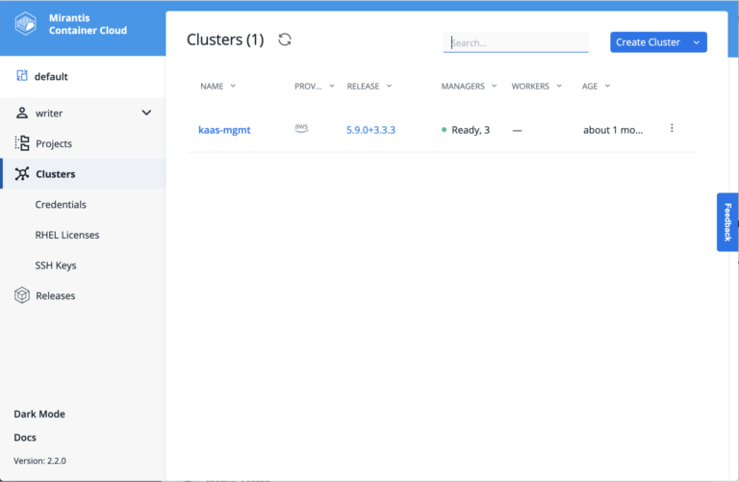Image resolution: width=739 pixels, height=482 pixels.
Task: Click the AWS provider icon
Action: click(x=301, y=129)
